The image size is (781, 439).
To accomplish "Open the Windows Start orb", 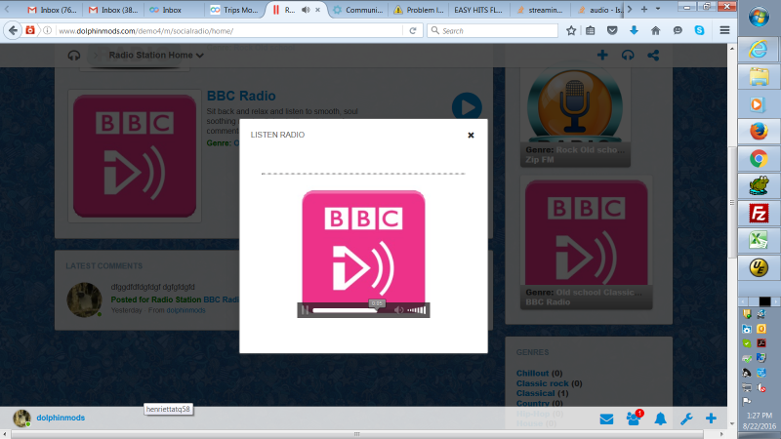I will (759, 17).
